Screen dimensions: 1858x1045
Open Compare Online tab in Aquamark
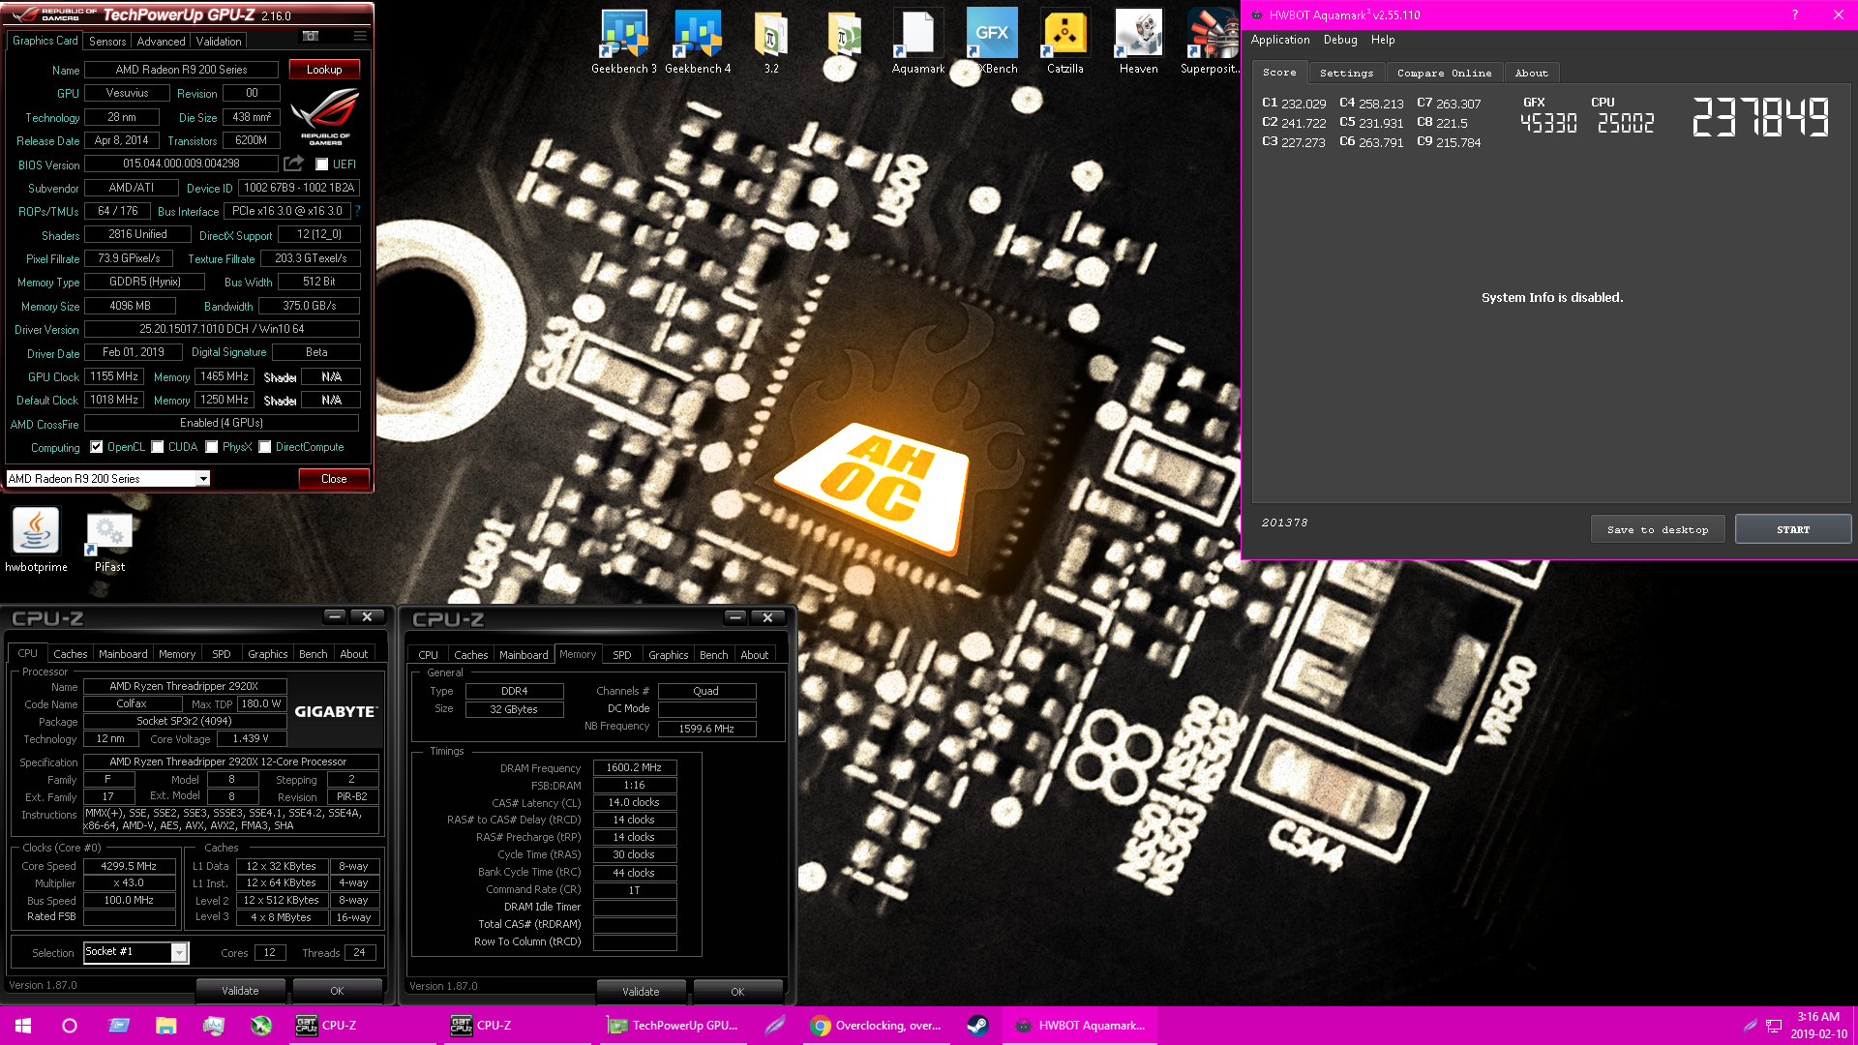coord(1444,73)
